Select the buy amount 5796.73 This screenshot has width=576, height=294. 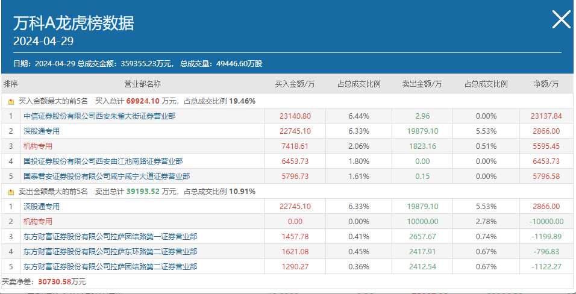295,177
